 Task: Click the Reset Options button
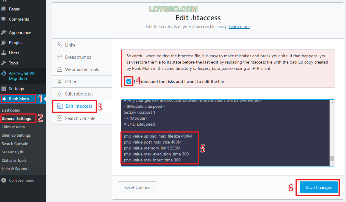click(x=137, y=187)
